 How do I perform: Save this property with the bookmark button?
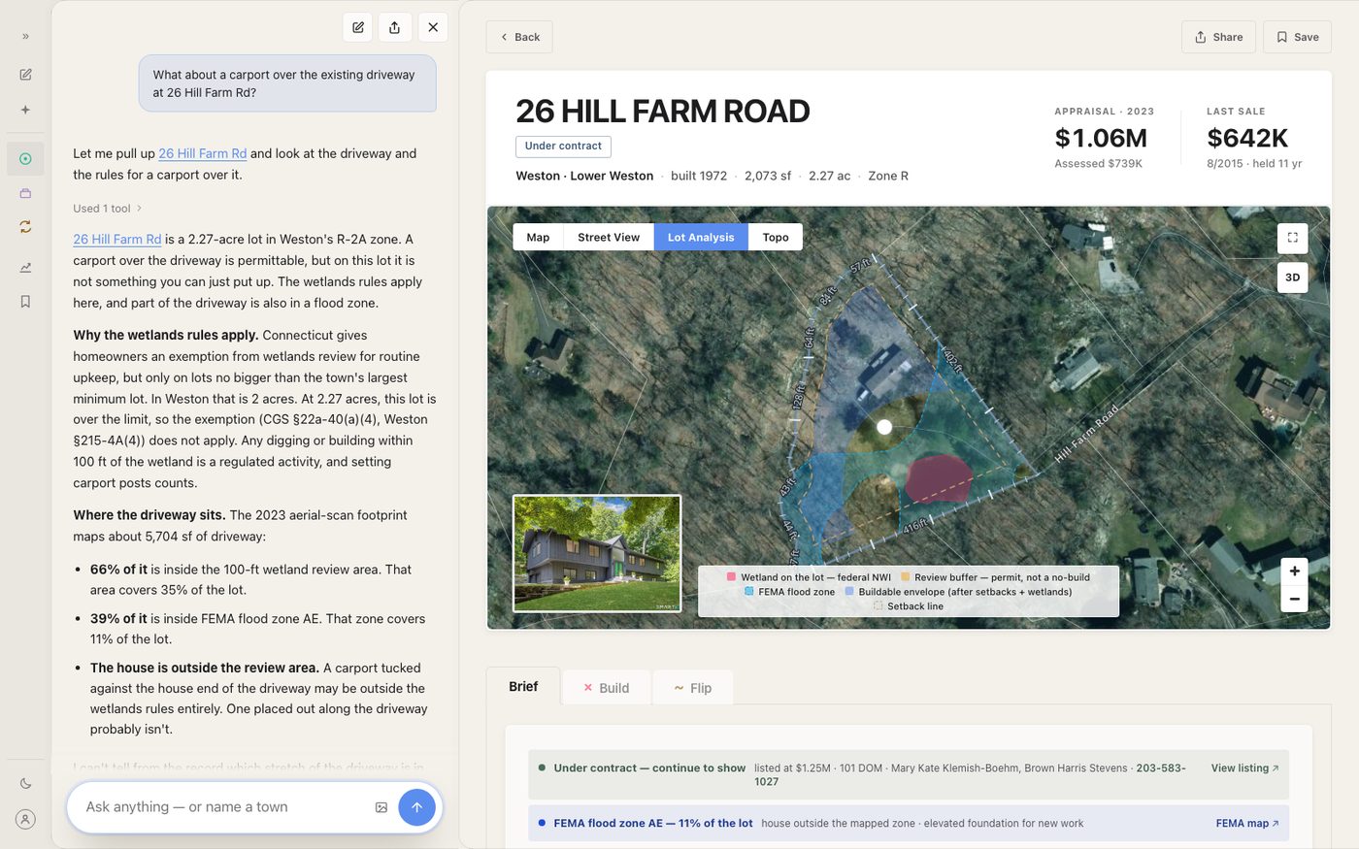tap(1297, 37)
